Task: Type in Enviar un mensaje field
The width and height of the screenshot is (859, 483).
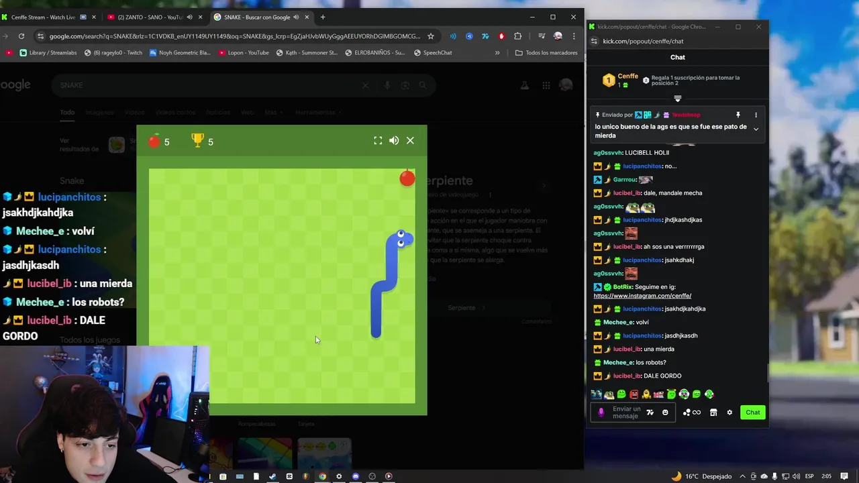Action: (626, 413)
